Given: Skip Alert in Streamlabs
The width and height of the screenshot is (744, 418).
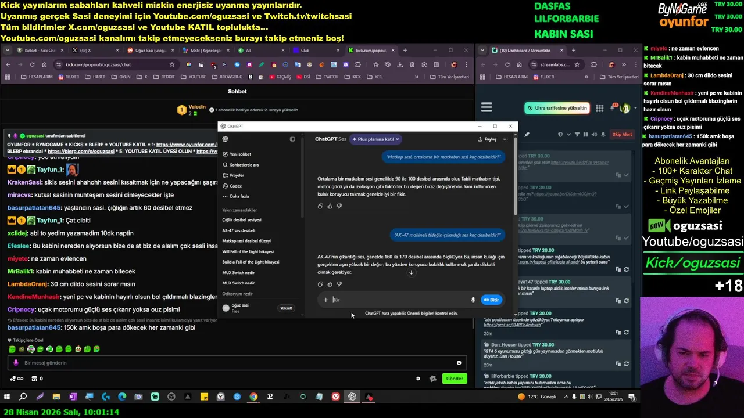Looking at the screenshot, I should point(622,134).
